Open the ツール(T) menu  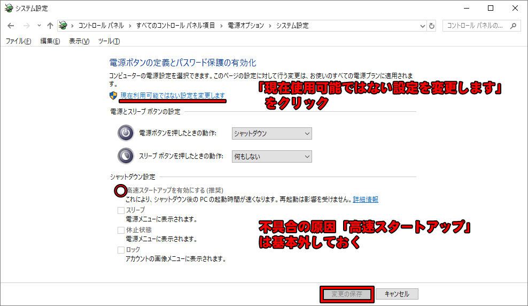pos(109,41)
